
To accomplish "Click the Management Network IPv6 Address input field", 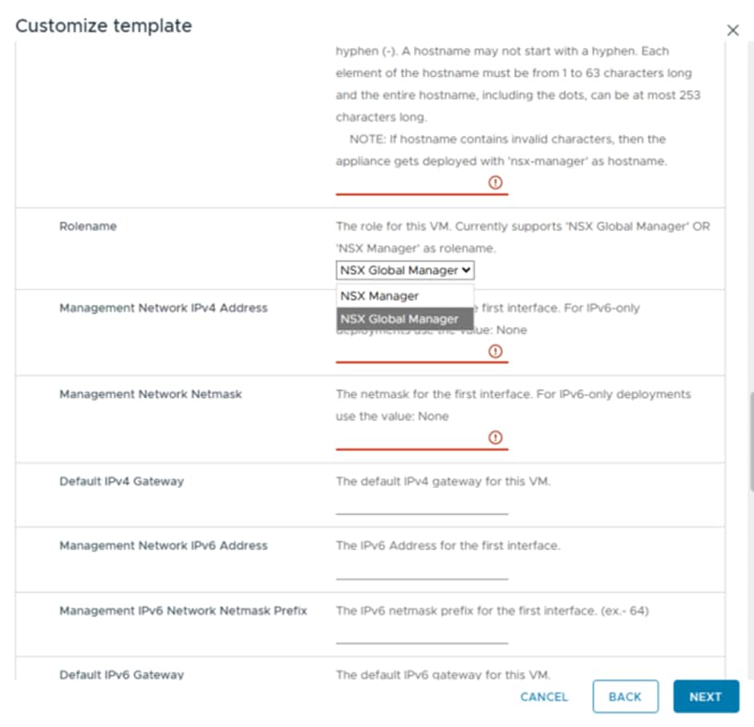I will click(421, 576).
